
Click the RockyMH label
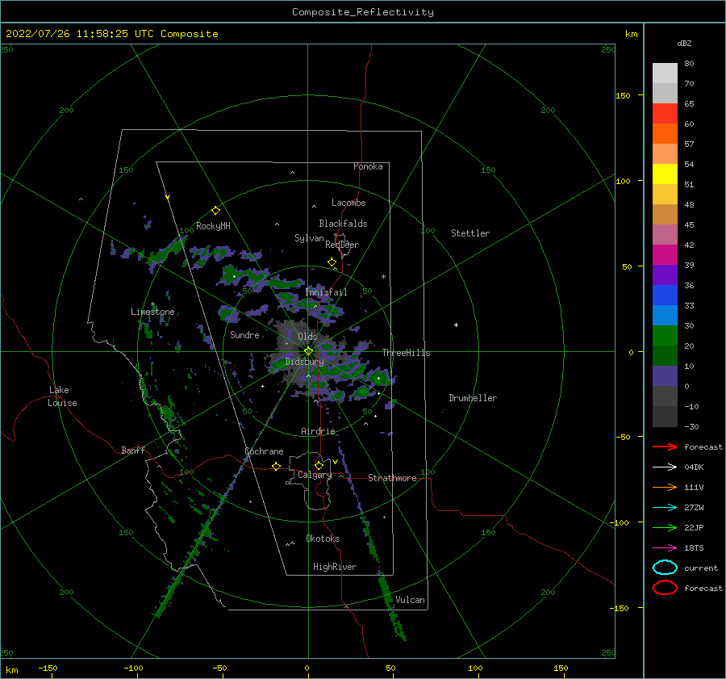[213, 226]
